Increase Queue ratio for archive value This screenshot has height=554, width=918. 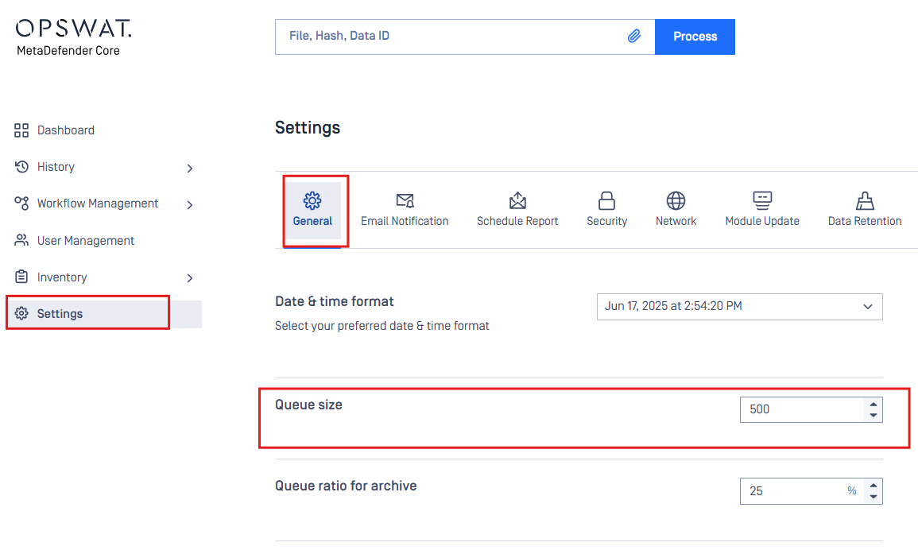point(873,486)
